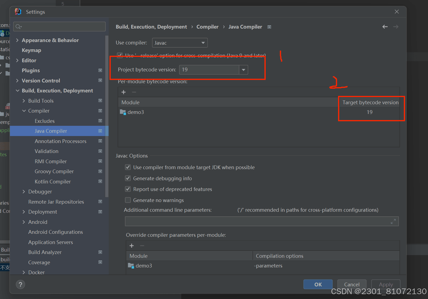Screen dimensions: 428x299
Task: Click the project-level icon beside RMI Compiler
Action: [x=100, y=161]
